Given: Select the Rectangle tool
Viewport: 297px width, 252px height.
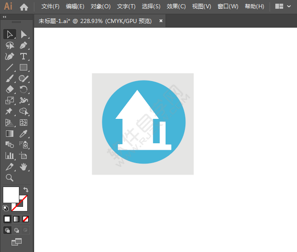Looking at the screenshot, I should pos(24,67).
